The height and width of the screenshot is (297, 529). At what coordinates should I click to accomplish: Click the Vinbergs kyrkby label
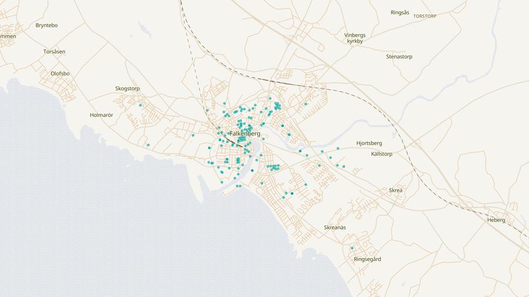coord(355,38)
